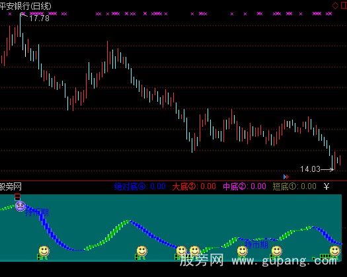This screenshot has width=347, height=277.
Task: Click the sad face sell signal icon
Action: [20, 206]
